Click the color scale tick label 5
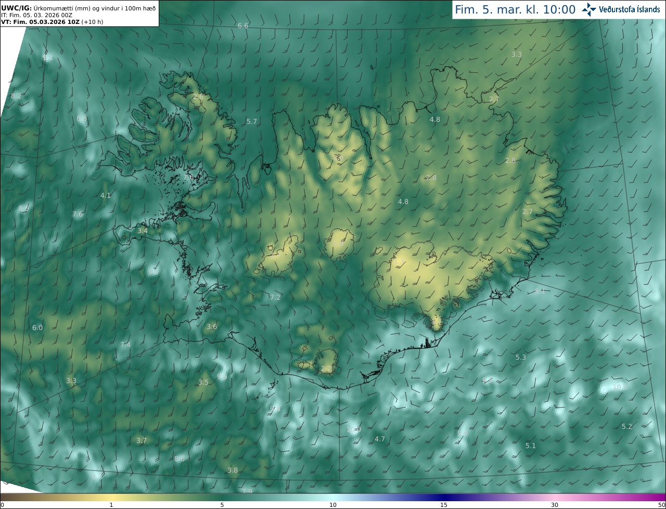Image resolution: width=666 pixels, height=509 pixels. 222,505
